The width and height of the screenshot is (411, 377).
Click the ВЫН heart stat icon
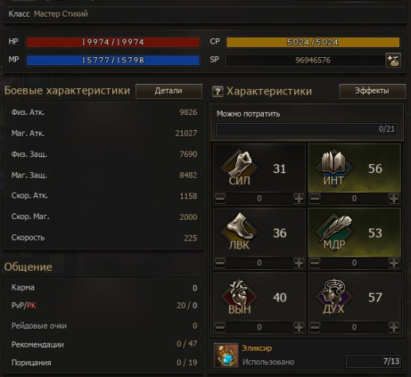pyautogui.click(x=239, y=296)
